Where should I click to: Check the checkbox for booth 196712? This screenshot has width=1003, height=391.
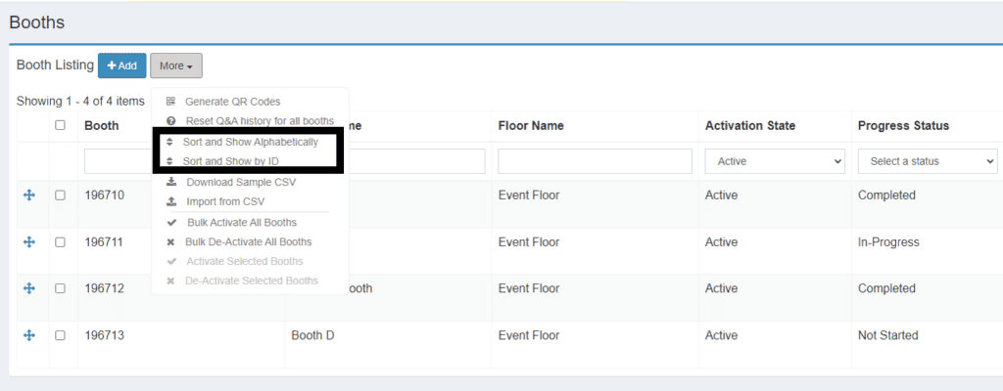click(x=60, y=288)
